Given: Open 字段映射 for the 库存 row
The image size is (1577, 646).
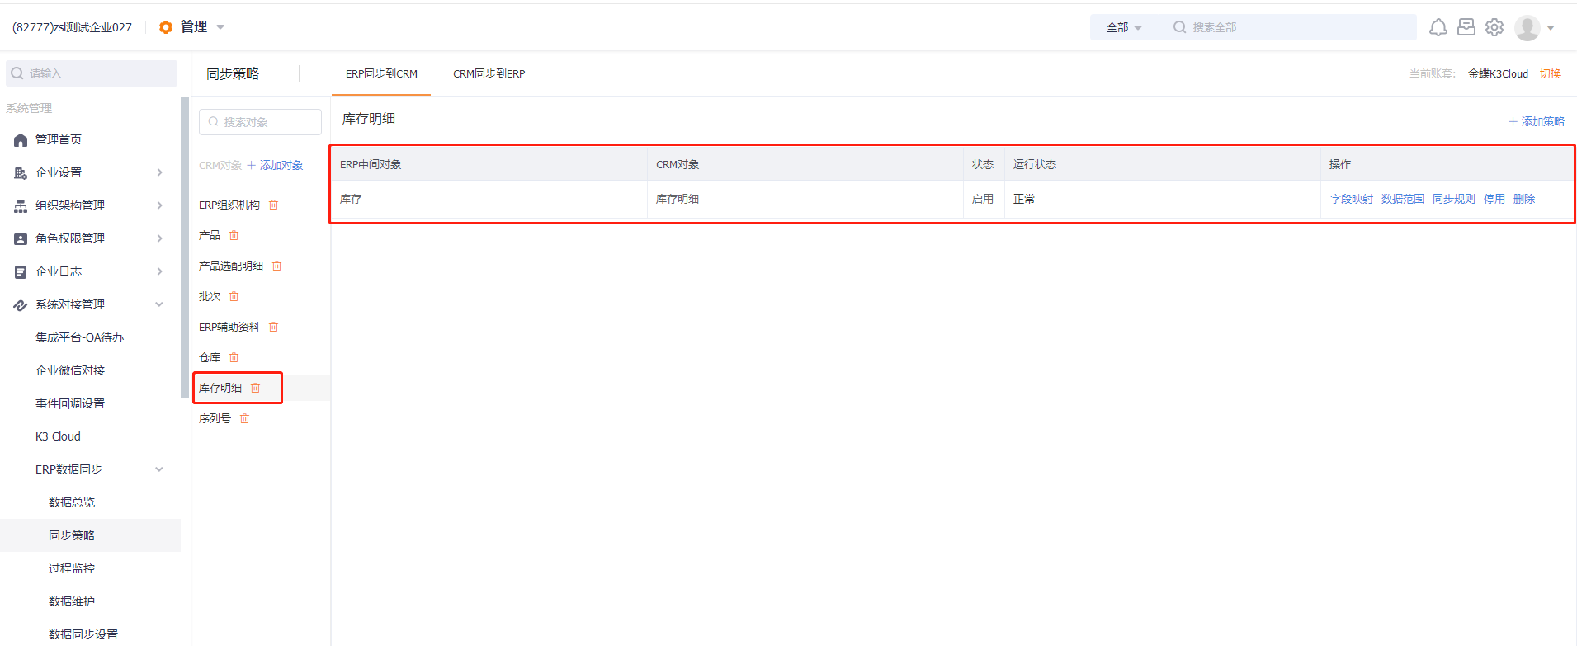Looking at the screenshot, I should click(x=1352, y=199).
